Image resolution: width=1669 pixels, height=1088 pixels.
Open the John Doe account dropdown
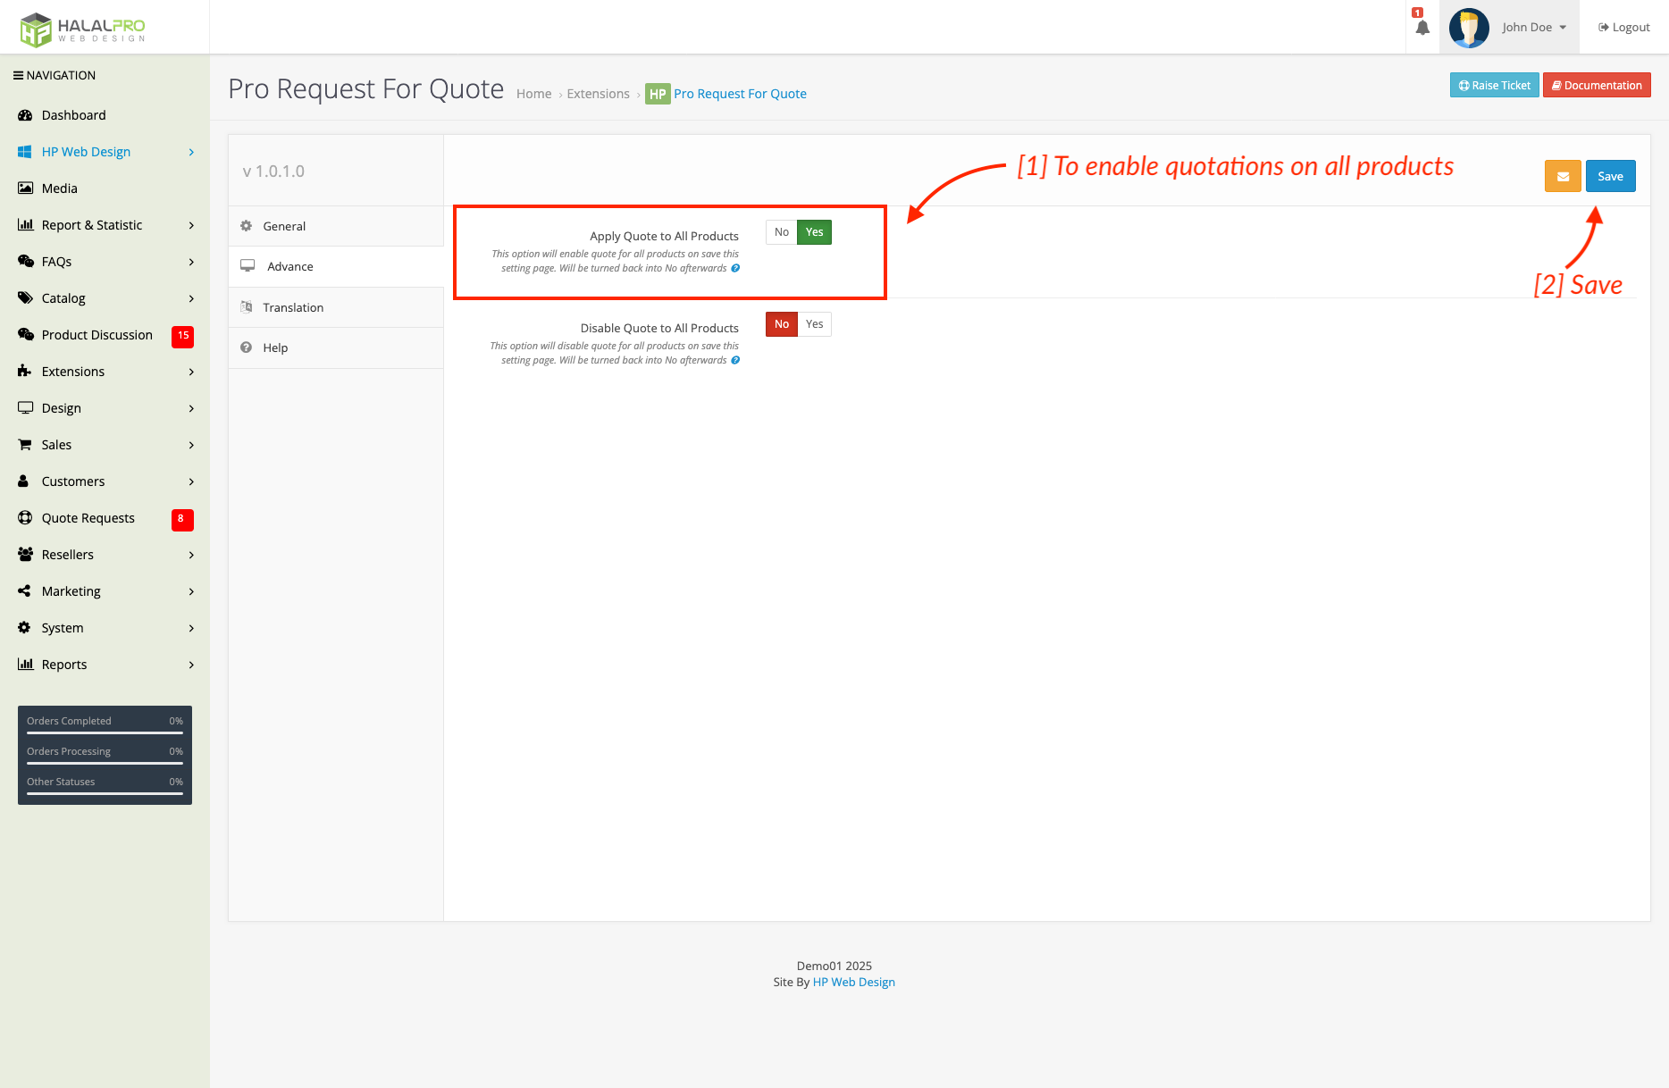pos(1534,28)
